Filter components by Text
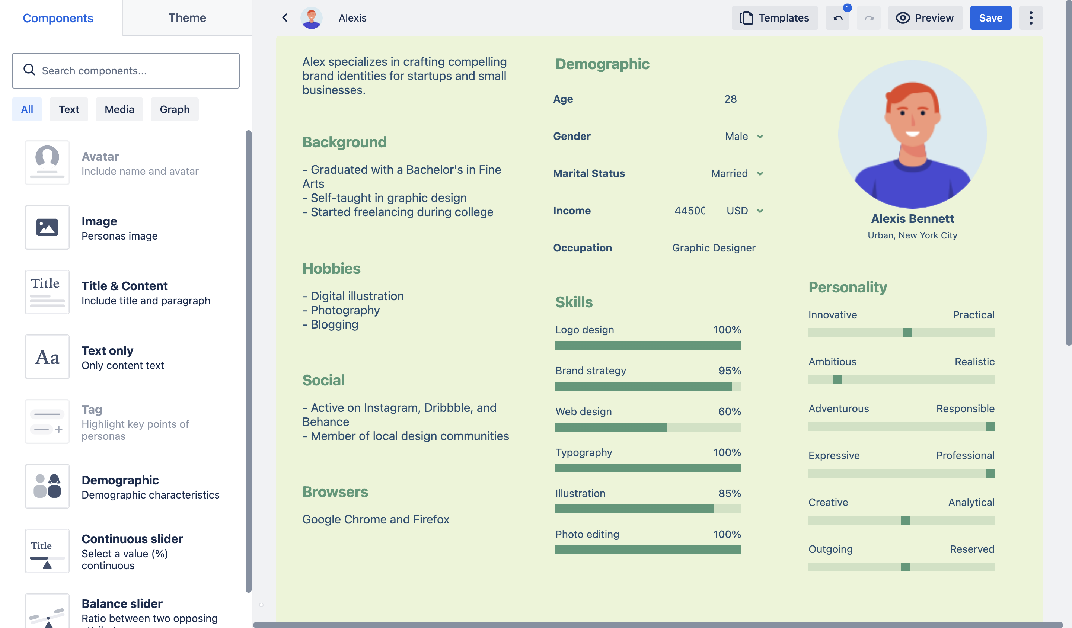Screen dimensions: 1072x628 68,109
